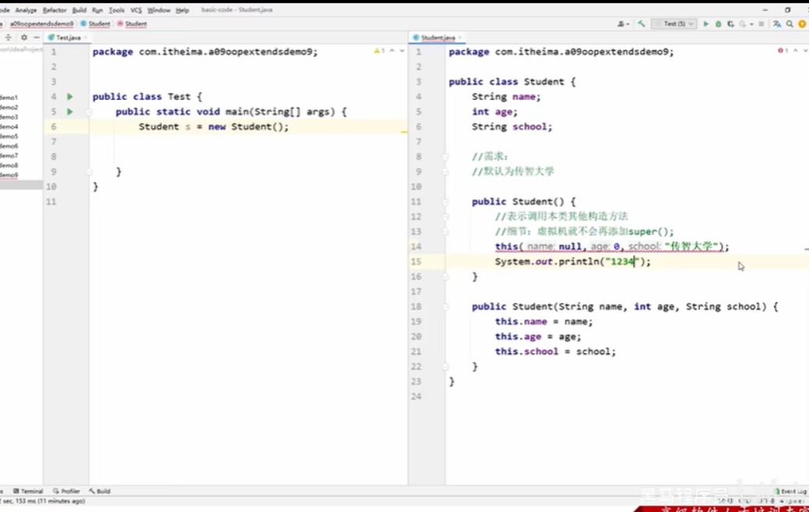
Task: Click fold end marker at line 9 in Test.java
Action: pyautogui.click(x=89, y=171)
